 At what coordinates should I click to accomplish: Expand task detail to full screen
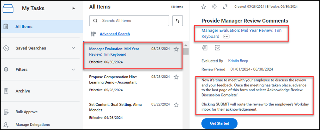pos(225,7)
